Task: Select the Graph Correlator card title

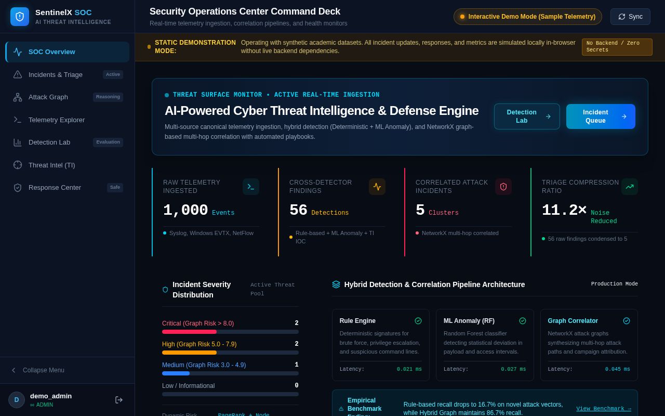Action: pos(573,321)
